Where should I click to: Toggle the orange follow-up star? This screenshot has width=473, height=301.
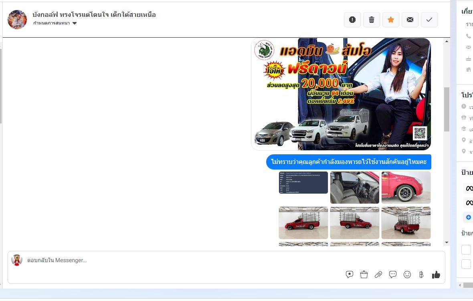[x=391, y=20]
